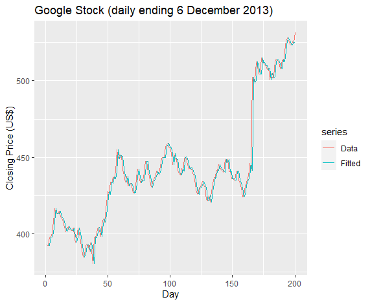
Task: Click the 100 x-axis tick label
Action: [170, 284]
